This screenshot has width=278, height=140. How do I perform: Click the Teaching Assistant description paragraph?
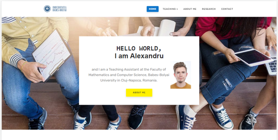click(x=129, y=75)
